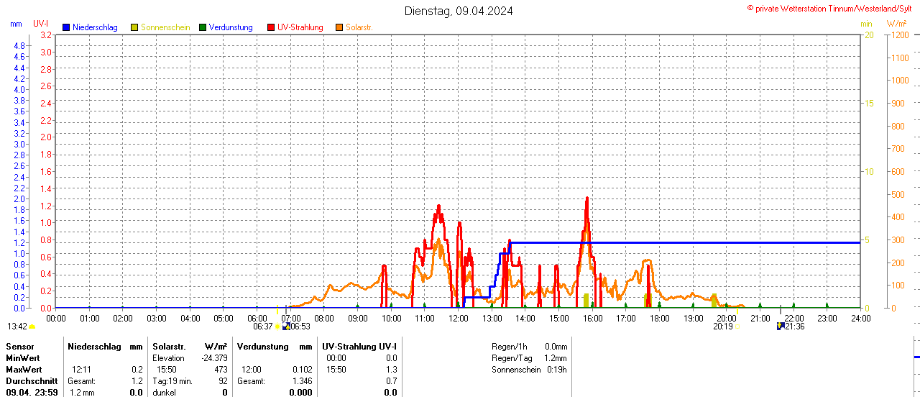Click the blue moon icon beside 06:53
This screenshot has width=920, height=397.
pos(286,327)
